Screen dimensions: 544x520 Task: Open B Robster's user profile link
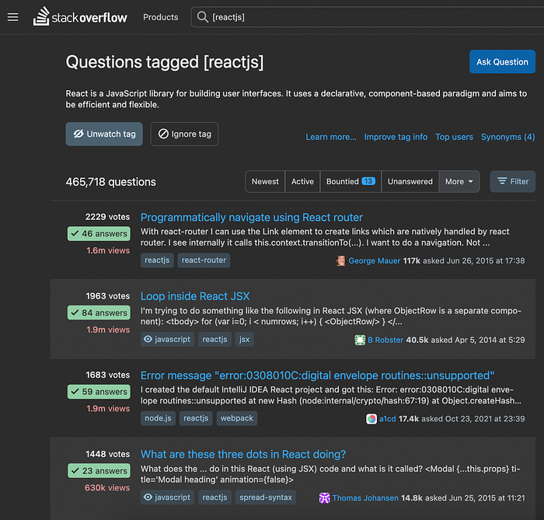pyautogui.click(x=385, y=340)
